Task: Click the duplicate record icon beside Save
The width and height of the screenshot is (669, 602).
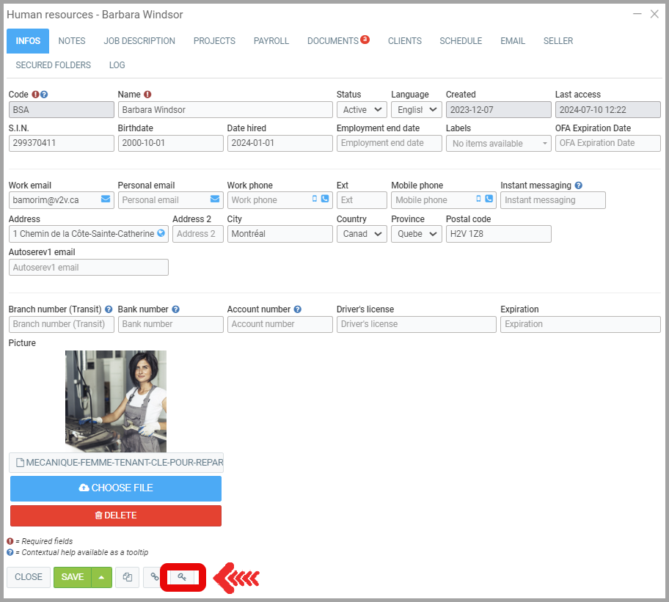Action: pyautogui.click(x=128, y=577)
